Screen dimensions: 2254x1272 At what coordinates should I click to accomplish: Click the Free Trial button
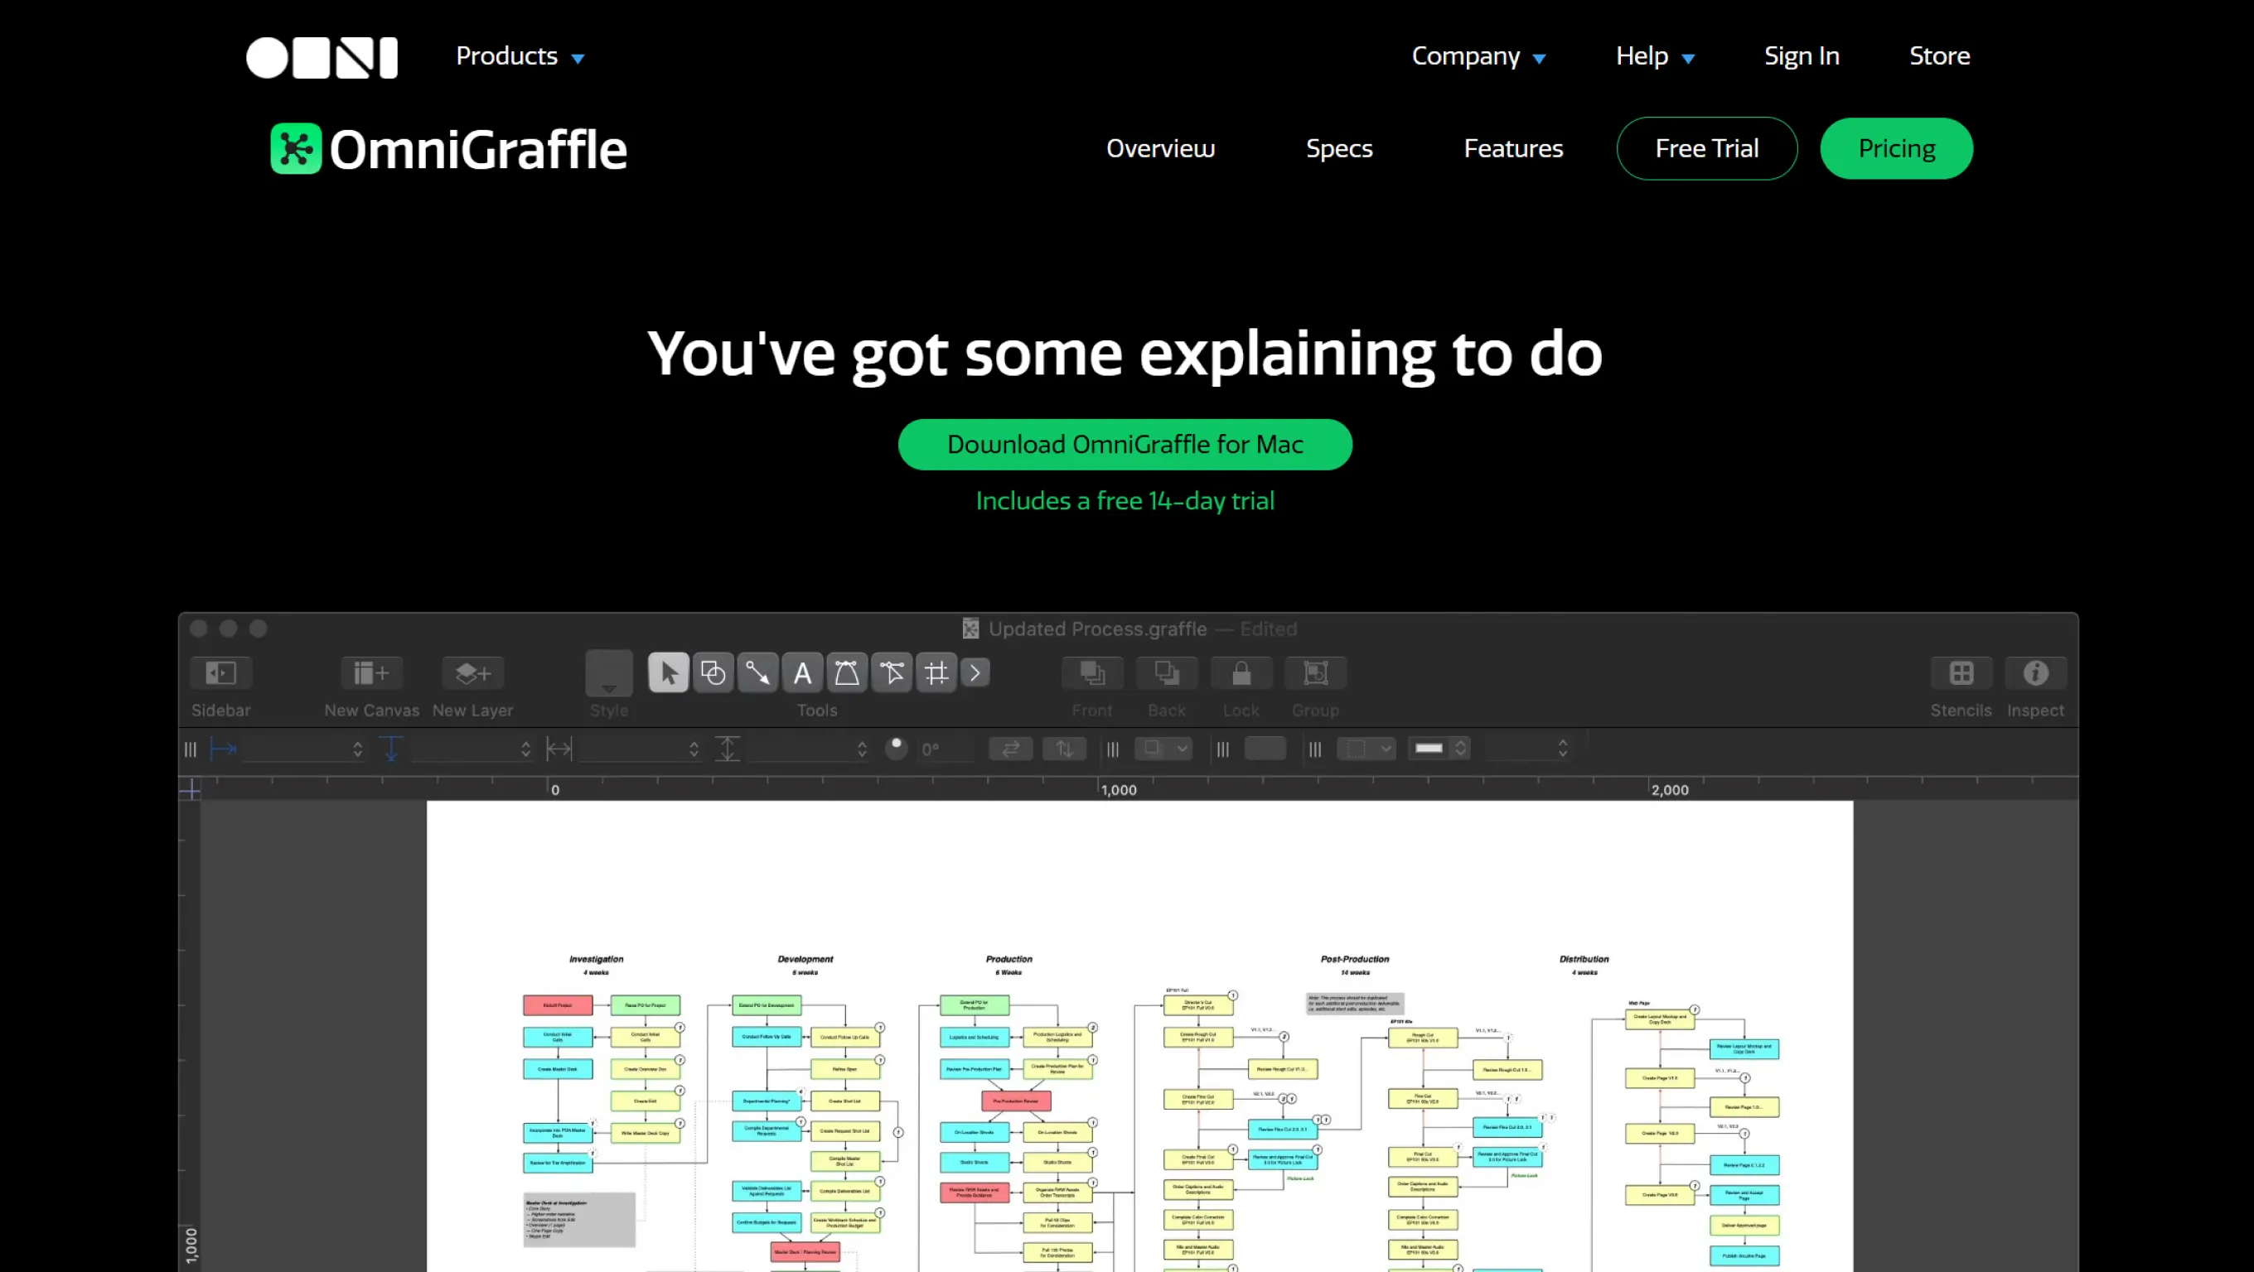coord(1706,148)
